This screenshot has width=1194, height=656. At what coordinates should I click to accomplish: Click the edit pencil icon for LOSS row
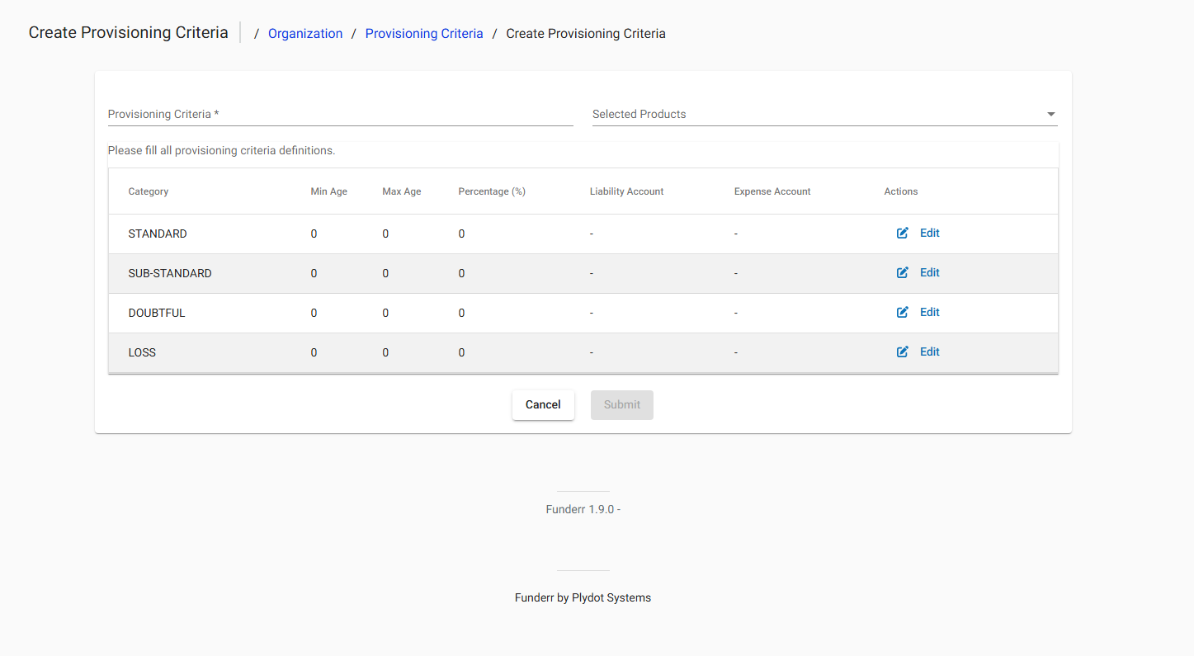[902, 352]
